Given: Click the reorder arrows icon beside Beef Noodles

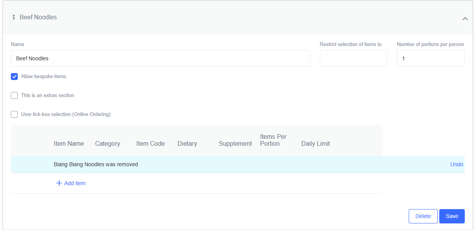Looking at the screenshot, I should tap(14, 17).
